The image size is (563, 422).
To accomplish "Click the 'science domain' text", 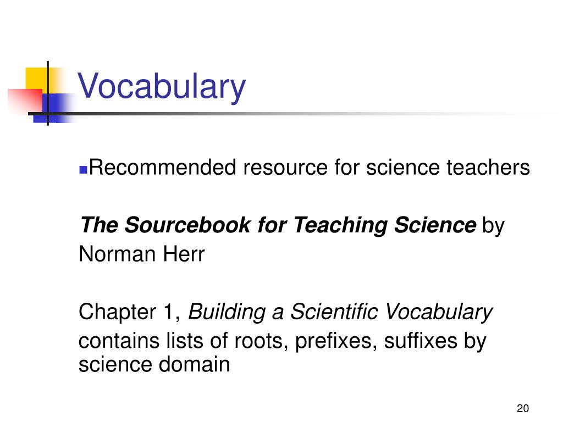I will point(154,364).
